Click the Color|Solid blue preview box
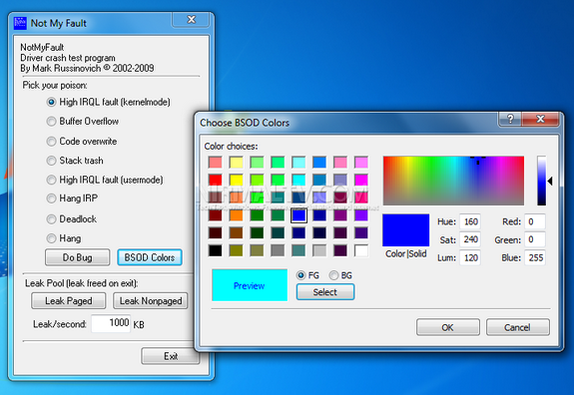Image resolution: width=574 pixels, height=395 pixels. 406,230
